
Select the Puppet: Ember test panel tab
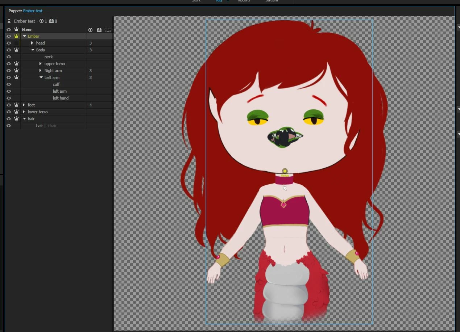25,11
